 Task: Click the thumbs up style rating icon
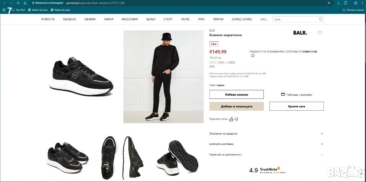click(231, 119)
